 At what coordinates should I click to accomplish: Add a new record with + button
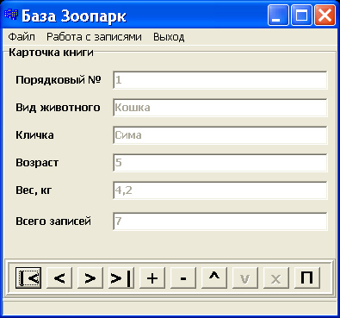152,277
